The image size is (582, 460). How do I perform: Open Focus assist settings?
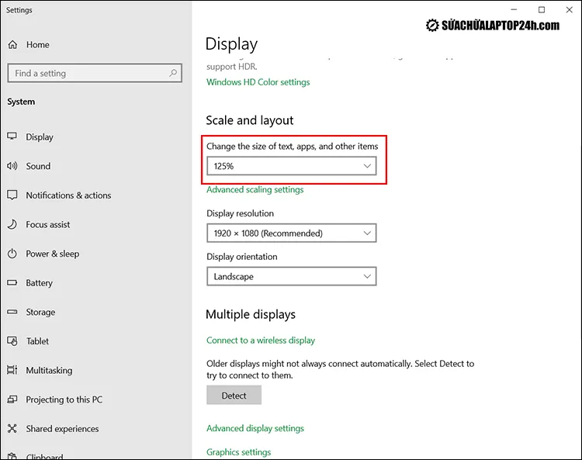[48, 225]
